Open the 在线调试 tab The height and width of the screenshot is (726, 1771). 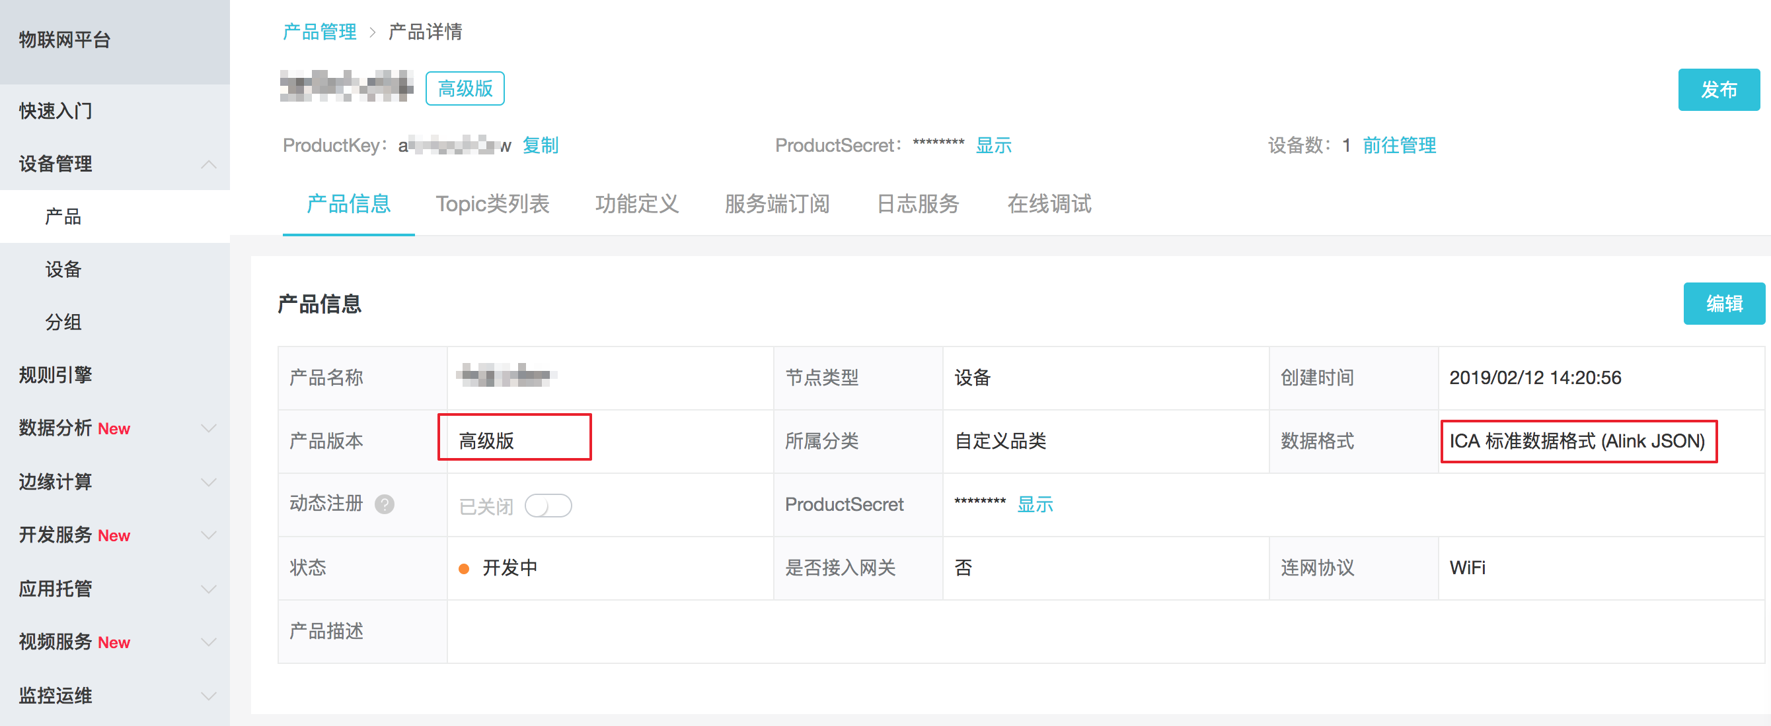[1049, 204]
